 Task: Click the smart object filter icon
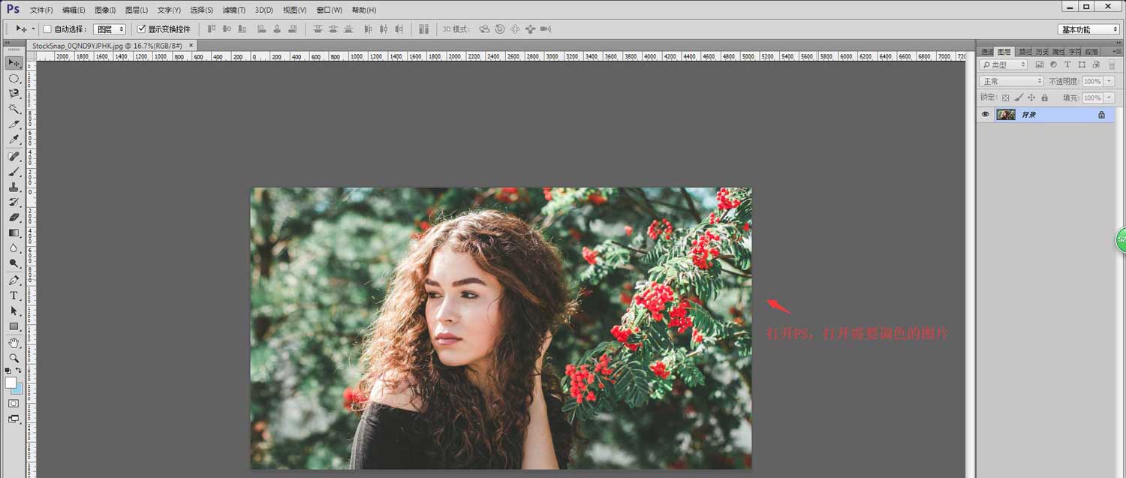(1094, 65)
